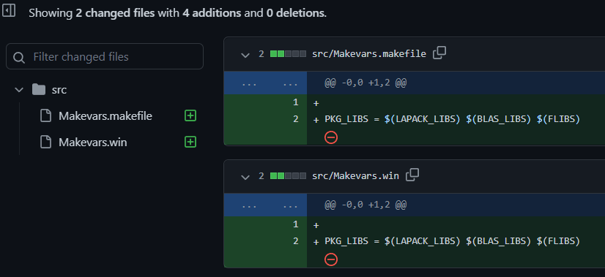Click no-newline warning icon in Makevars.win diff

coord(331,259)
